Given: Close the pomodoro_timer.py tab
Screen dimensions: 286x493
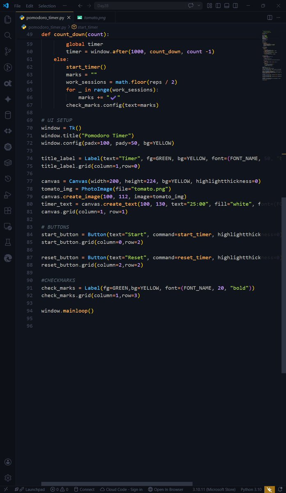Looking at the screenshot, I should (68, 18).
